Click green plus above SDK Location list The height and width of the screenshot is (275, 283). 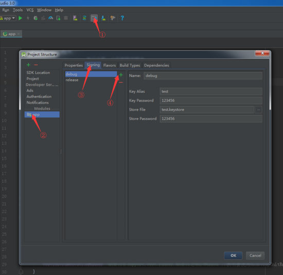[x=28, y=65]
